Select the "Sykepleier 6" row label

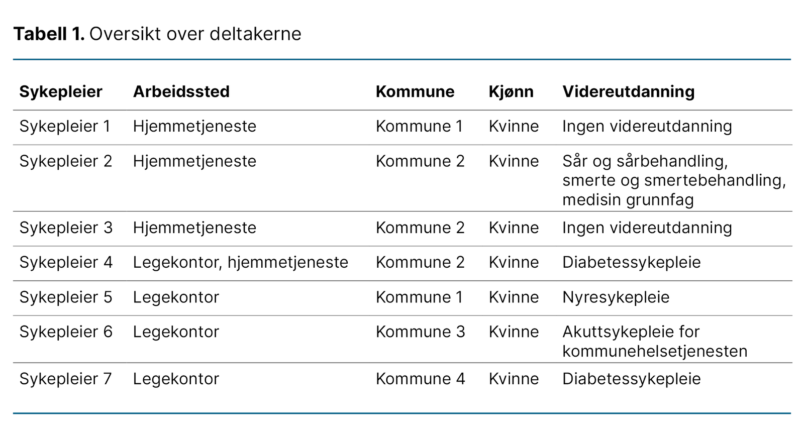coord(66,332)
